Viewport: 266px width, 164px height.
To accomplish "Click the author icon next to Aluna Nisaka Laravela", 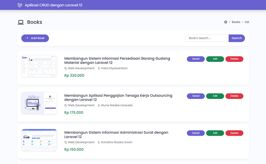I will 99,105.
